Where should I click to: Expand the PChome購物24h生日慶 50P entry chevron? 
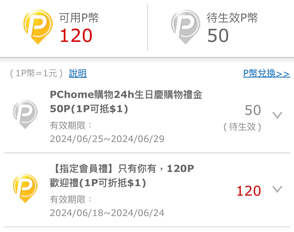pyautogui.click(x=277, y=115)
